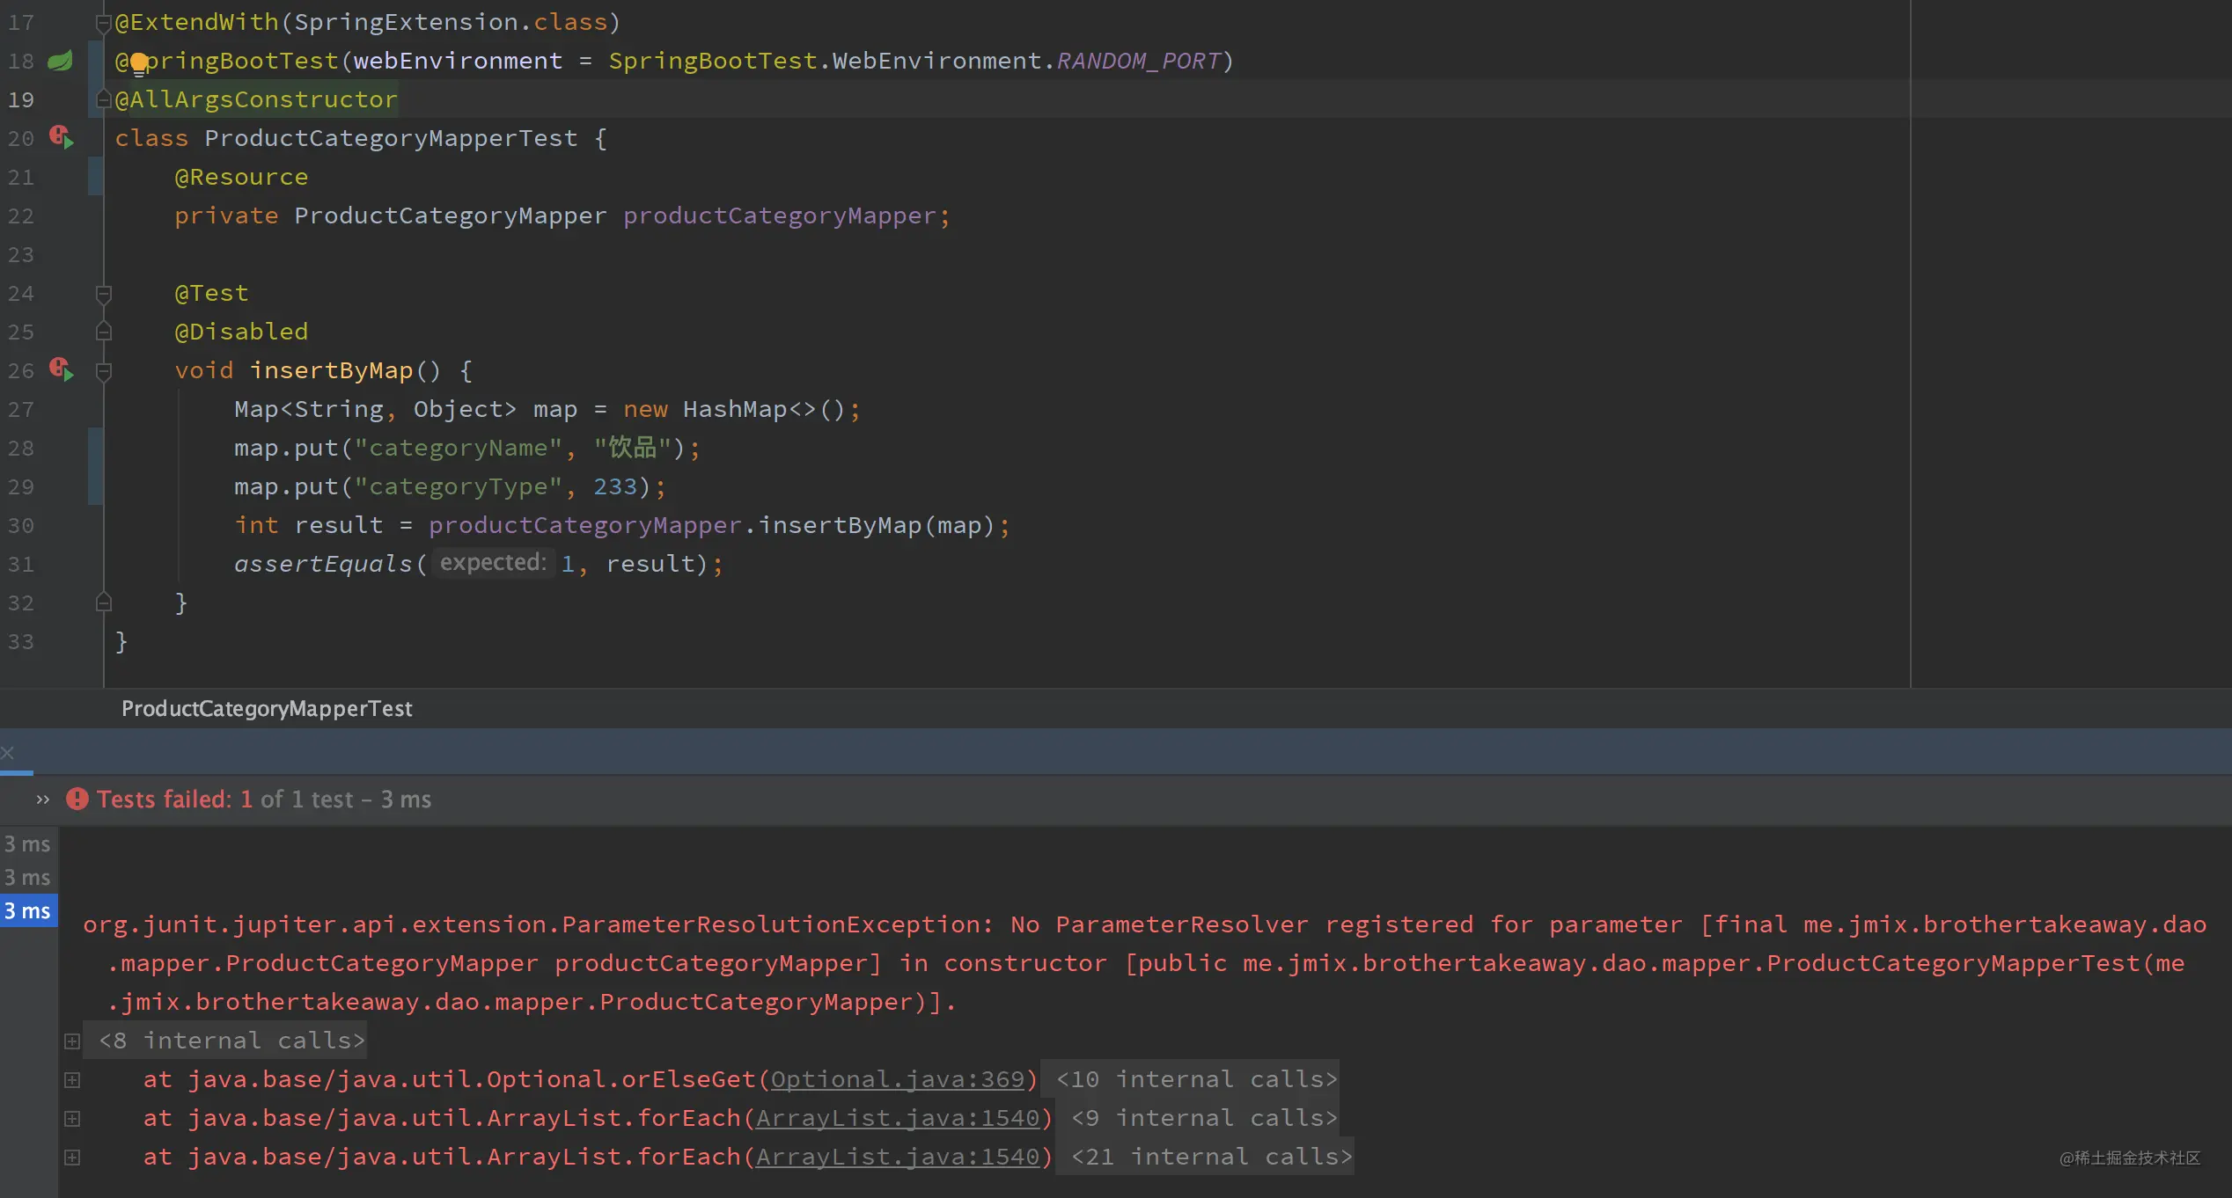Select the ProductCategoryMapperTest breadcrumb
Screen dimensions: 2232x1198
(x=267, y=708)
